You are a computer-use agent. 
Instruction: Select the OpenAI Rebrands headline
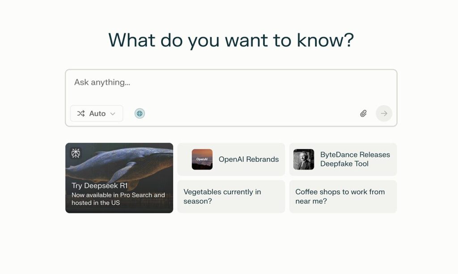(x=248, y=159)
